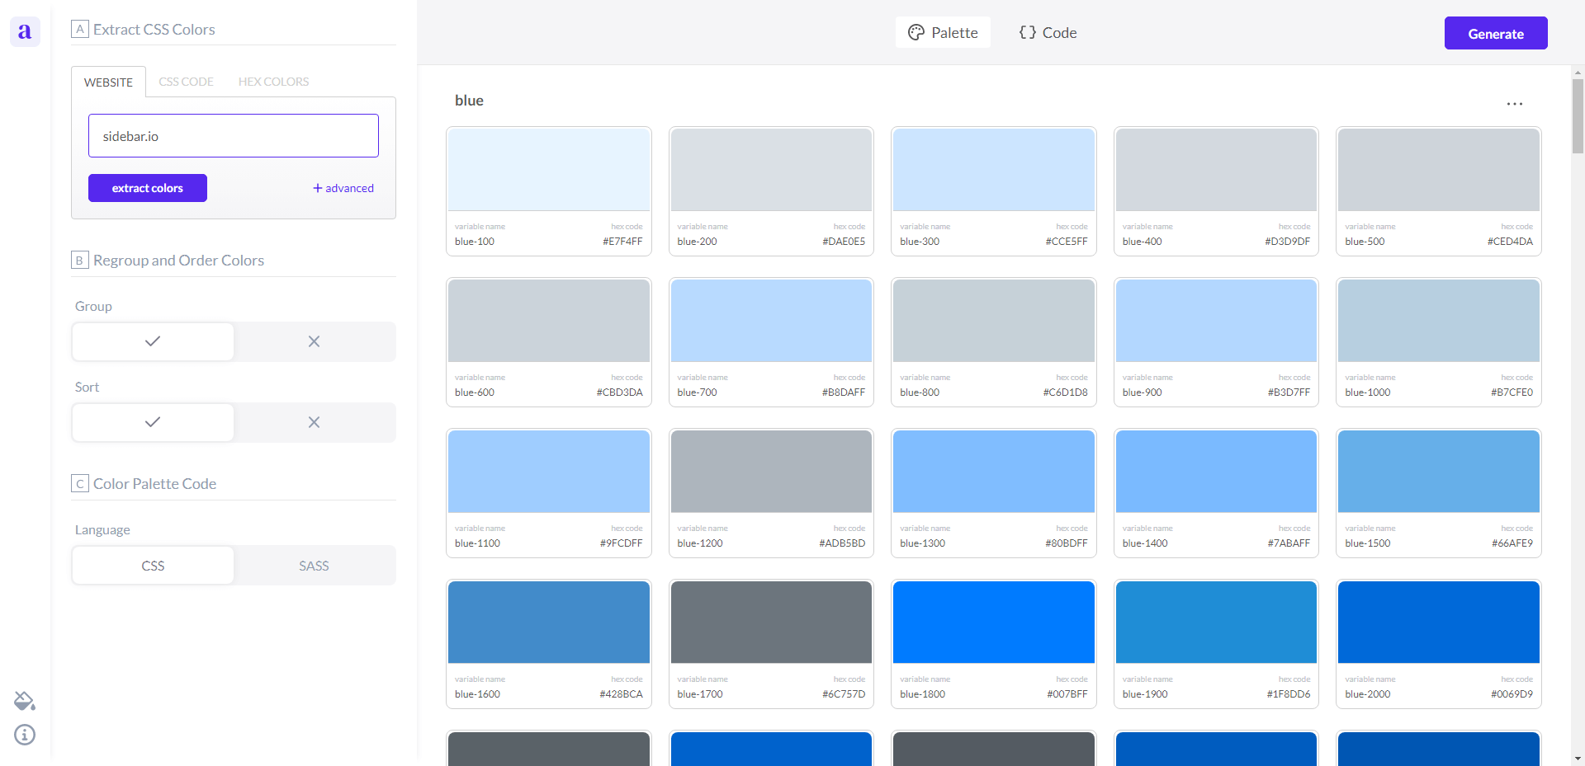The width and height of the screenshot is (1585, 766).
Task: Select the blue-1500 color swatch
Action: 1439,472
